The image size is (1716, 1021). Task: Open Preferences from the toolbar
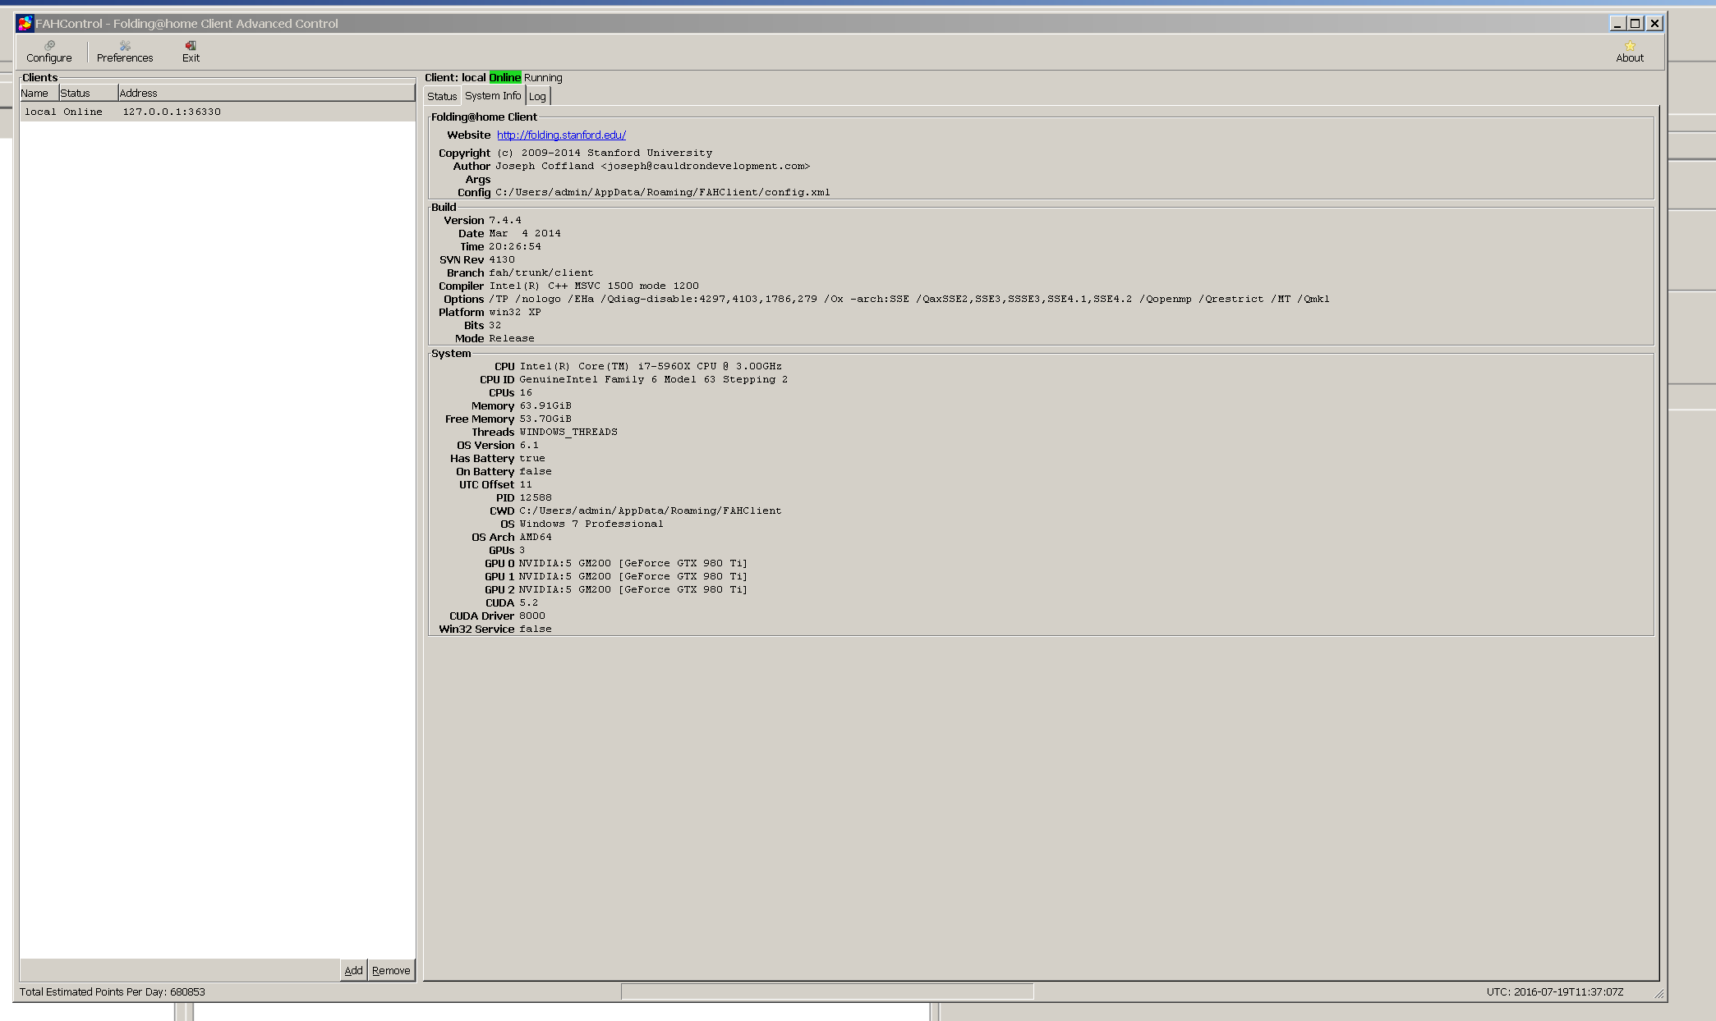tap(125, 51)
